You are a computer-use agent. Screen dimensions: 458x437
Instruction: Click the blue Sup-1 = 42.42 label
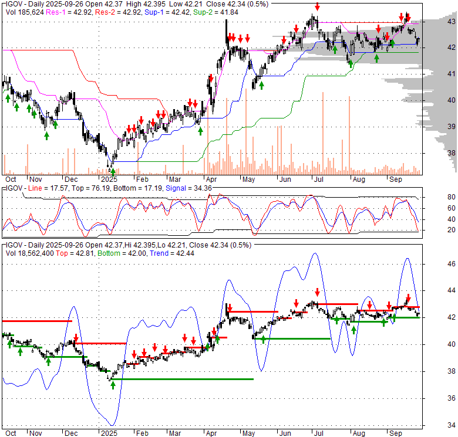pyautogui.click(x=167, y=12)
